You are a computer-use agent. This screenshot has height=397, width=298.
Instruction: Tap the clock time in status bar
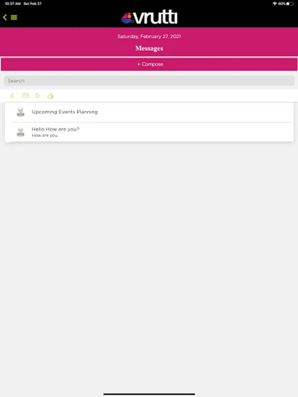[x=13, y=4]
